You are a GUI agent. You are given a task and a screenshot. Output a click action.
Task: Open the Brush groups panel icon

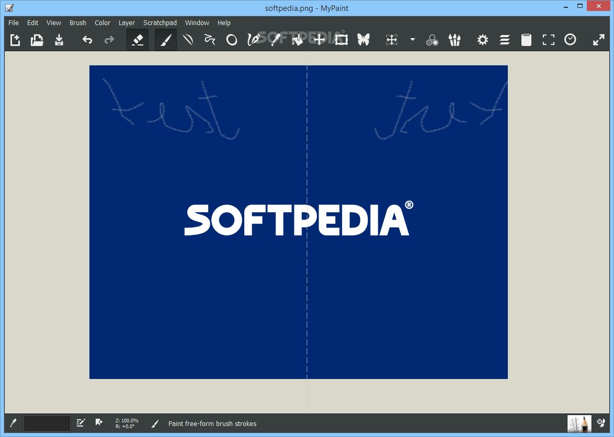pyautogui.click(x=454, y=40)
